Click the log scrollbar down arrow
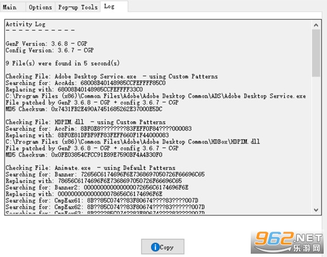327x257 pixels. 316,210
